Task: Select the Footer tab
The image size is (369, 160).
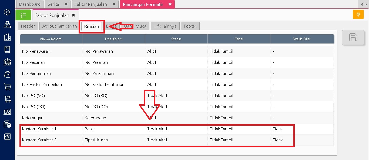Action: coord(190,26)
